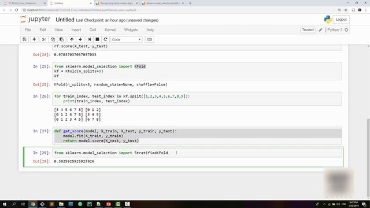Close the Untitled browser tab
Viewport: 370px width, 208px height.
coord(91,3)
